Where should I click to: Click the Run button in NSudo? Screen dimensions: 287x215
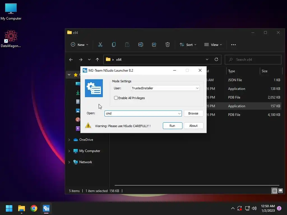click(x=172, y=126)
